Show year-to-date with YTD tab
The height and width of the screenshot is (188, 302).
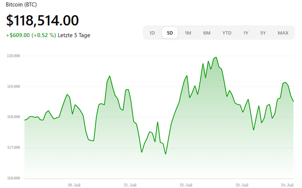click(x=227, y=33)
